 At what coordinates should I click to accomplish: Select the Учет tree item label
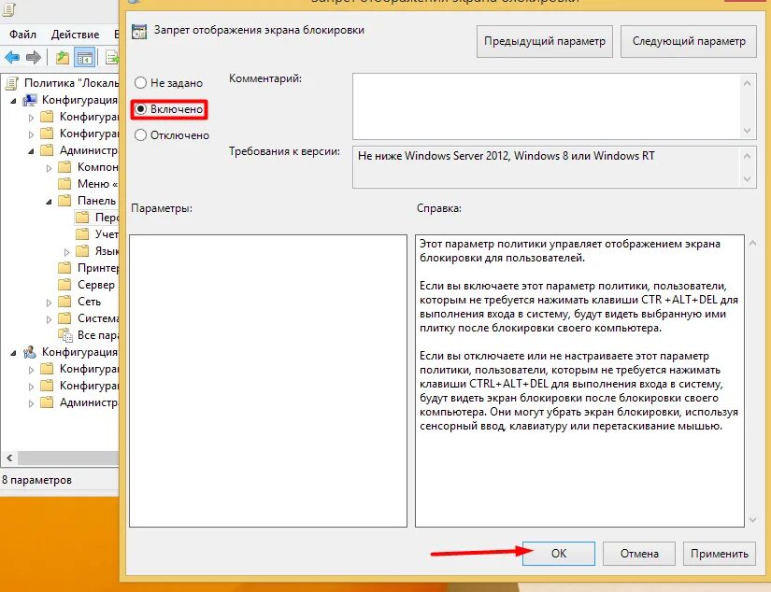coord(107,233)
